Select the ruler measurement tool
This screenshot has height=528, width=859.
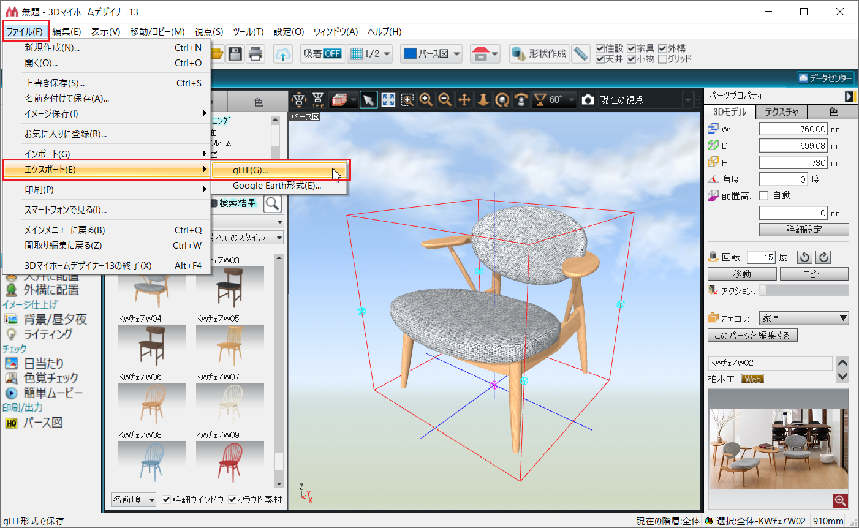pos(580,54)
